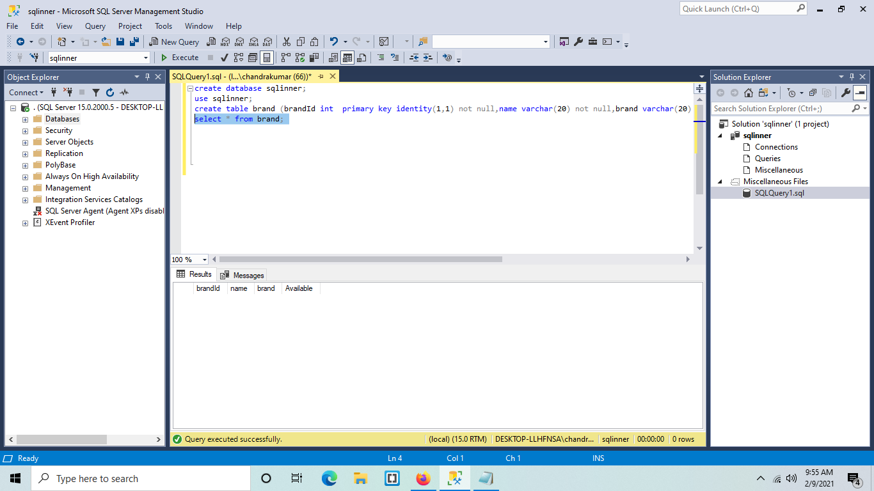Display the estimated execution plan
This screenshot has height=491, width=874.
pos(239,58)
